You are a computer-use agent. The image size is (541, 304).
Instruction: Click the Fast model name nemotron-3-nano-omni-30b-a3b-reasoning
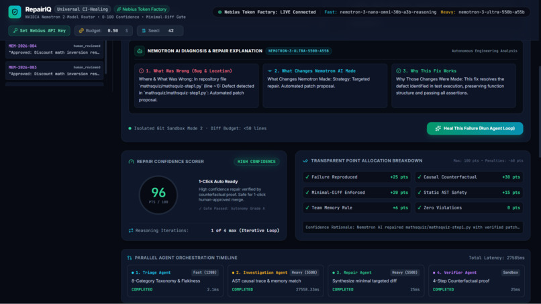coord(388,12)
